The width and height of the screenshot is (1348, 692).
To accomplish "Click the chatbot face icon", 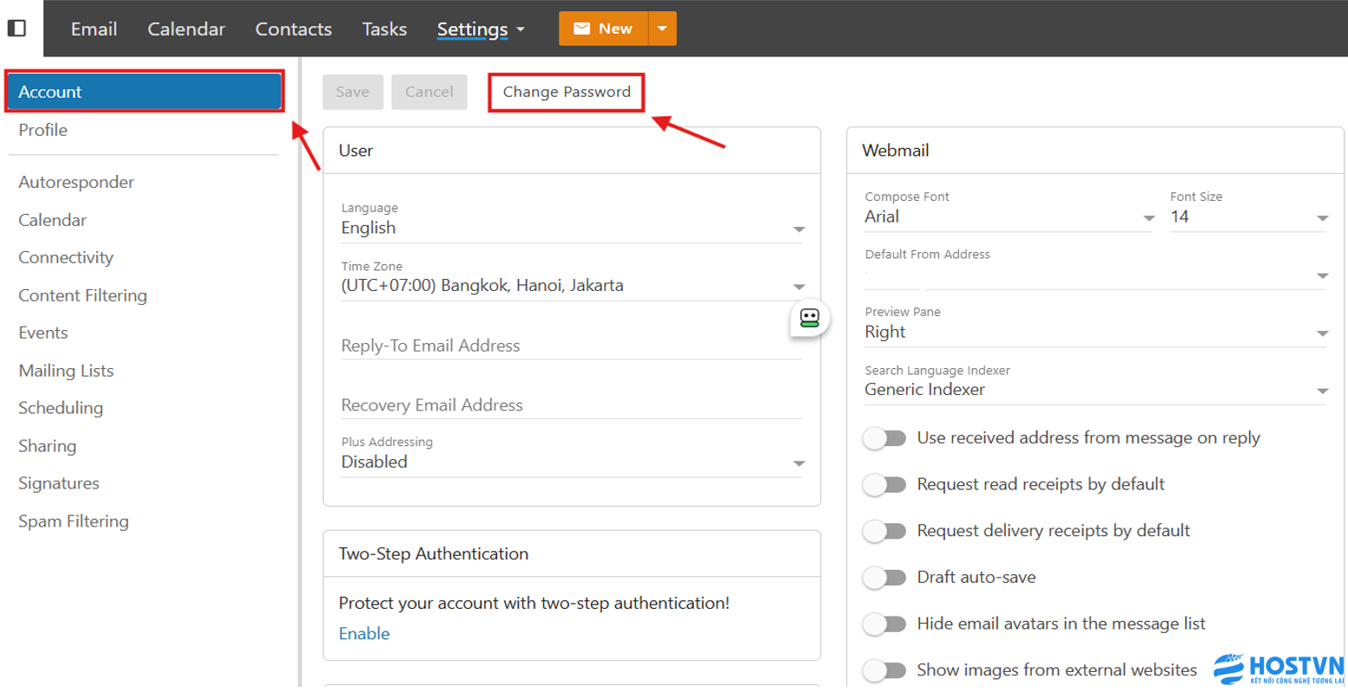I will [x=809, y=318].
